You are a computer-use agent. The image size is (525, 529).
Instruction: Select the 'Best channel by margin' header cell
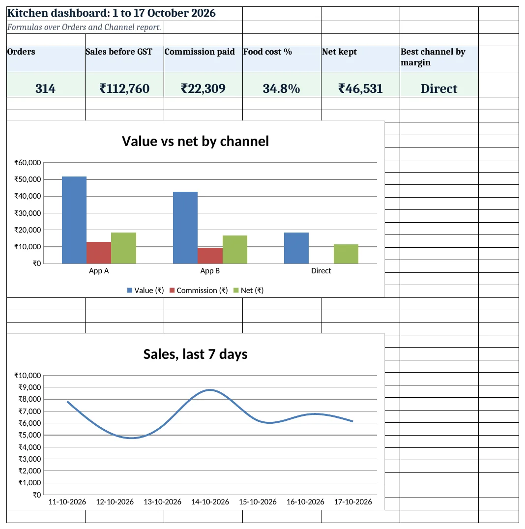point(439,59)
